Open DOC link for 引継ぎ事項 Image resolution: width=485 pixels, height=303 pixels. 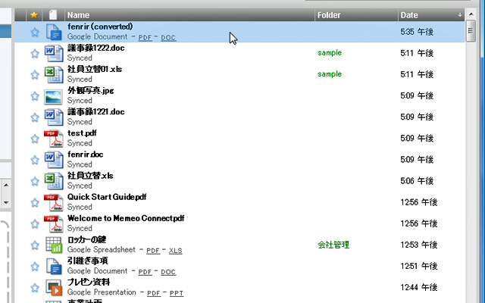click(x=168, y=272)
